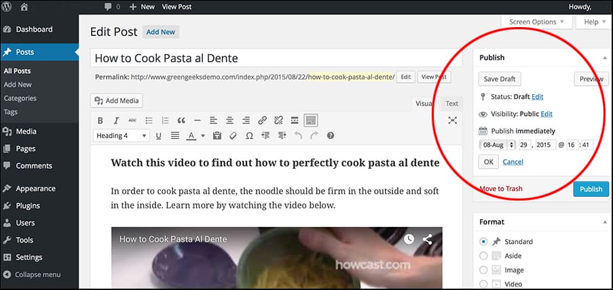Viewport: 613px width, 290px height.
Task: Toggle the toolbar kitchen sink
Action: [311, 121]
